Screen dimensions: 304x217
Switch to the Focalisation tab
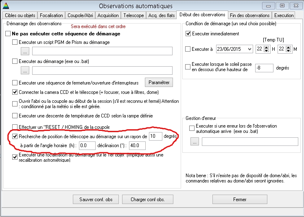point(51,15)
